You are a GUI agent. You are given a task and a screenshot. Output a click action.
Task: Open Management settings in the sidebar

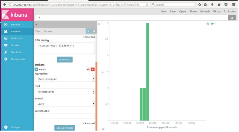18,59
